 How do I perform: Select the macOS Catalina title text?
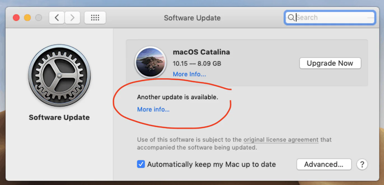pyautogui.click(x=201, y=52)
